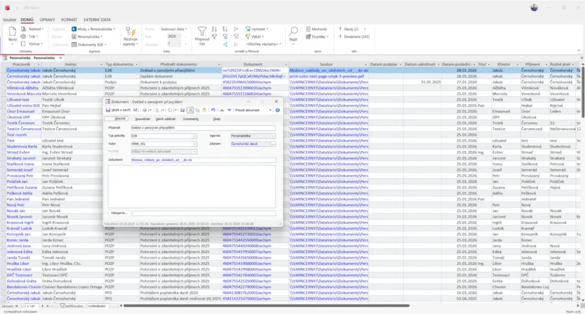Open Nástroje agendy tools icon
The width and height of the screenshot is (585, 314).
(x=130, y=33)
